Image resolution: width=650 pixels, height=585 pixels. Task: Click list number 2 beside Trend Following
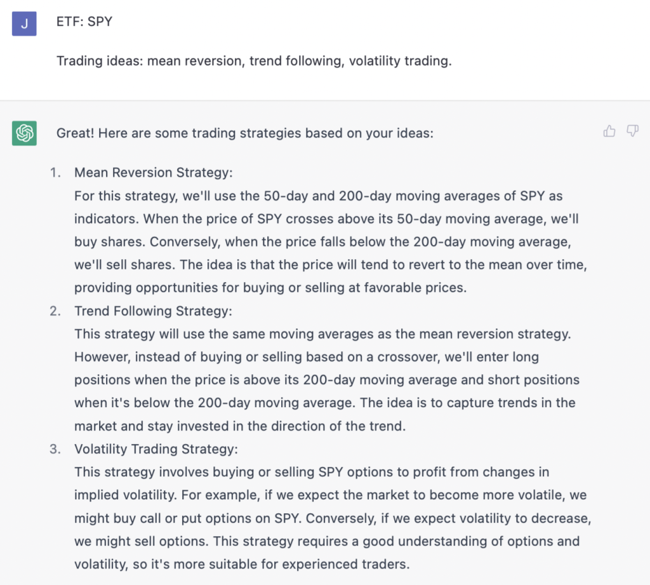(x=56, y=311)
